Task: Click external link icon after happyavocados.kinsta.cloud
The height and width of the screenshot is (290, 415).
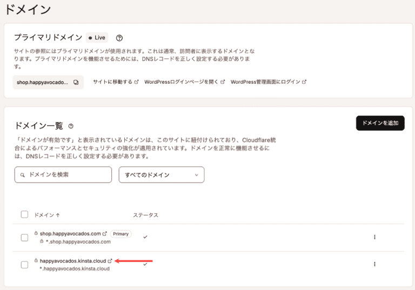Action: pyautogui.click(x=110, y=261)
